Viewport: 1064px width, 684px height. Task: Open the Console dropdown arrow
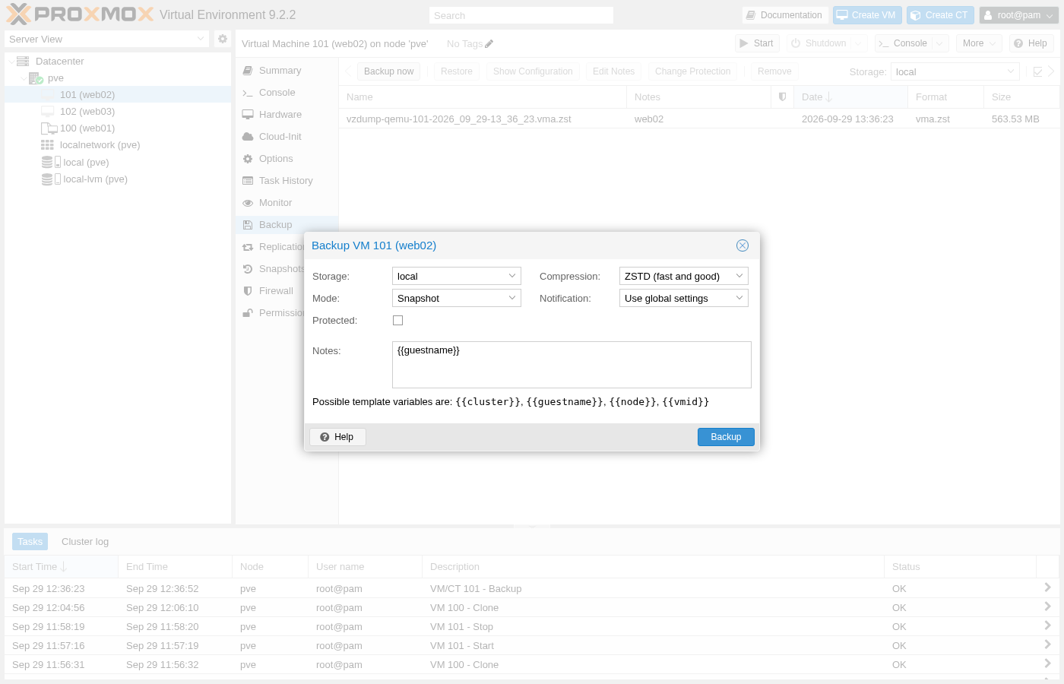click(940, 43)
